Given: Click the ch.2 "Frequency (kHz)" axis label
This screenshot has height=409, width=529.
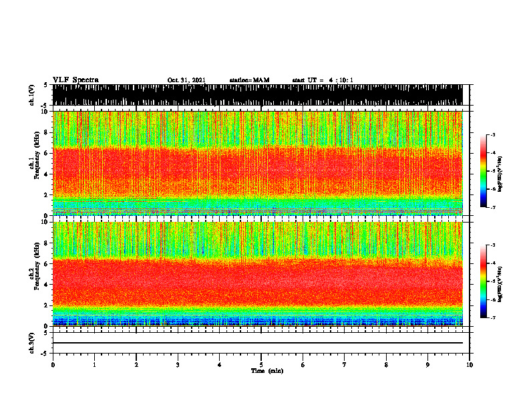Looking at the screenshot, I should click(x=37, y=265).
